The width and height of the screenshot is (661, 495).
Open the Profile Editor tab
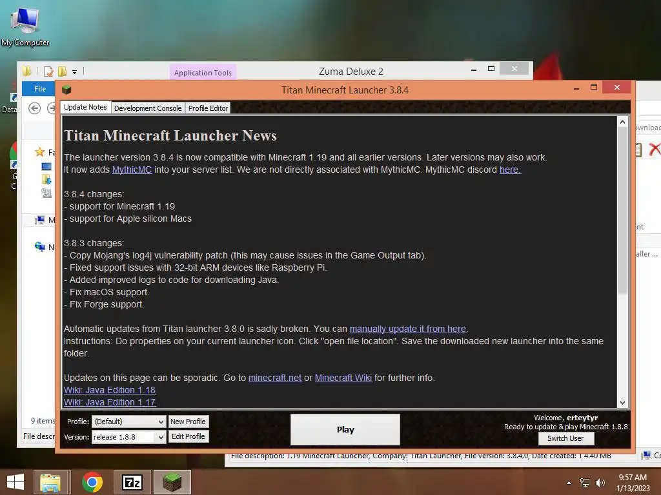(208, 108)
